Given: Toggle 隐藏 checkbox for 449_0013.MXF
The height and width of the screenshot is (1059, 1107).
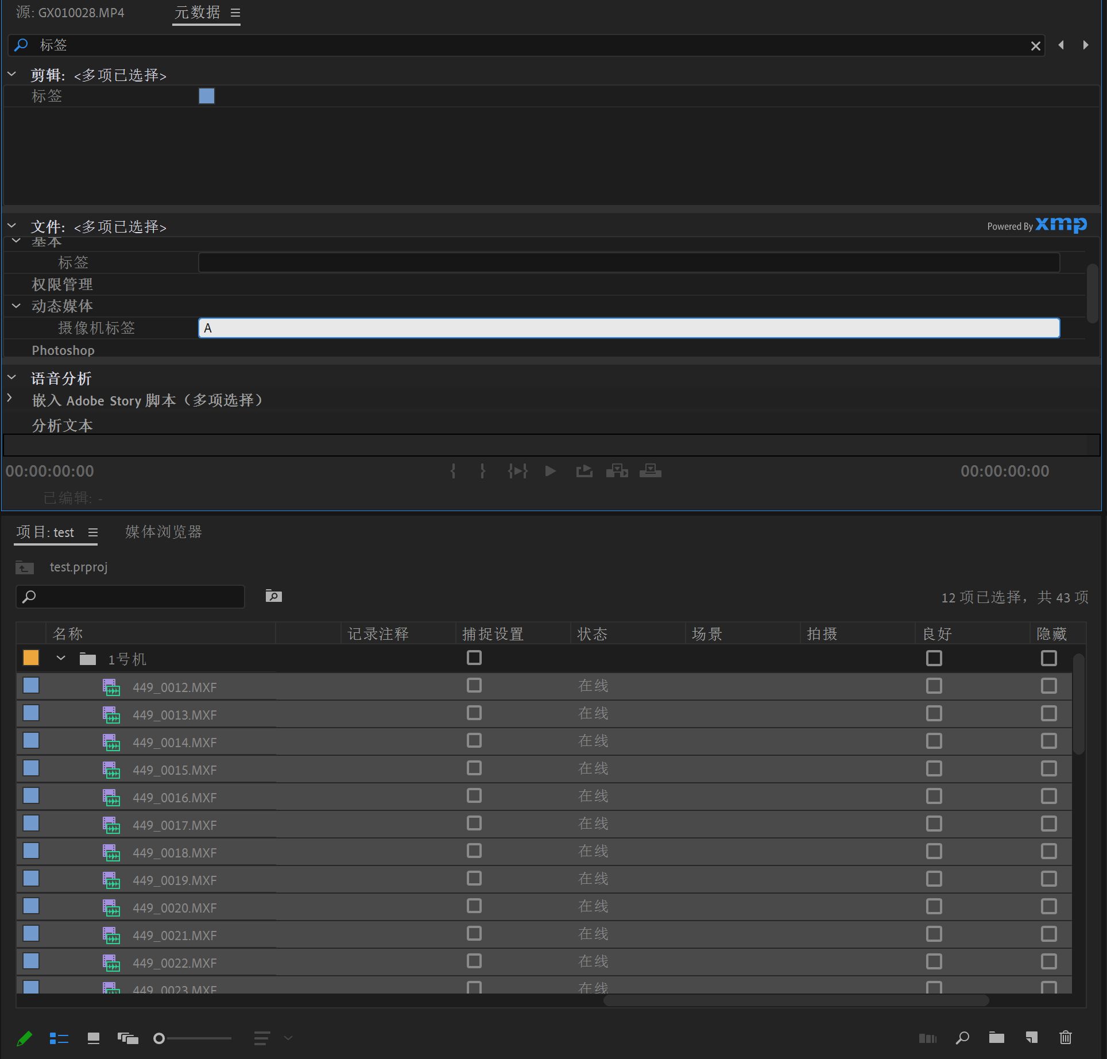Looking at the screenshot, I should 1049,713.
